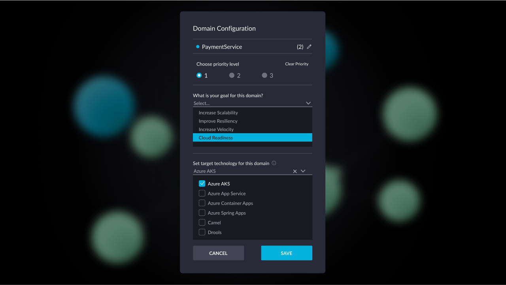
Task: Click the Drools checkbox row
Action: click(x=202, y=232)
